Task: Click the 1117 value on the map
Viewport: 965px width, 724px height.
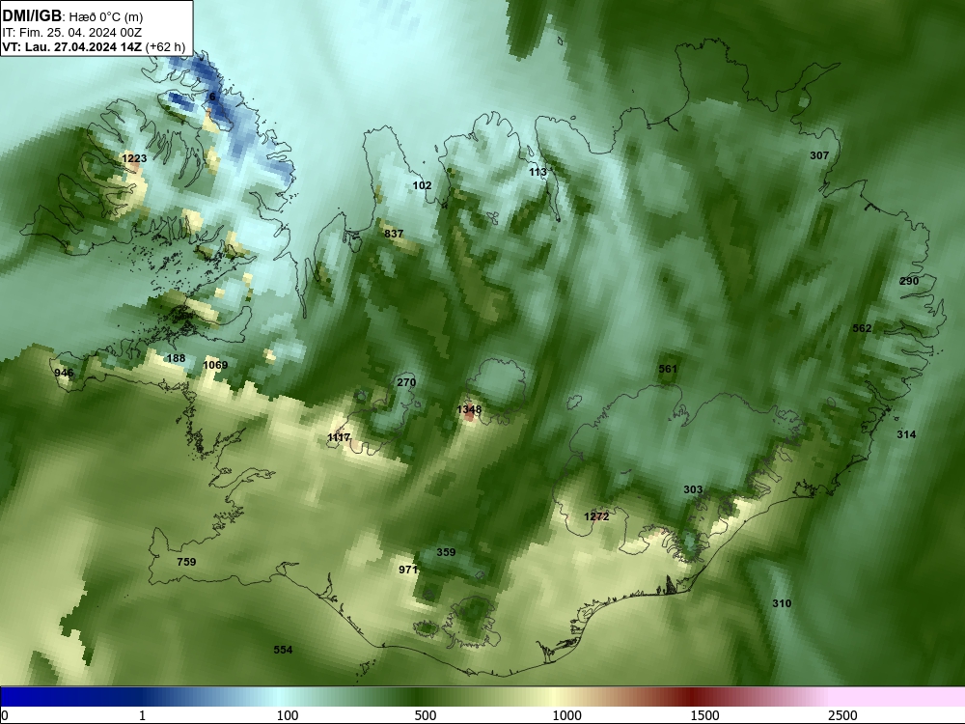Action: [339, 437]
